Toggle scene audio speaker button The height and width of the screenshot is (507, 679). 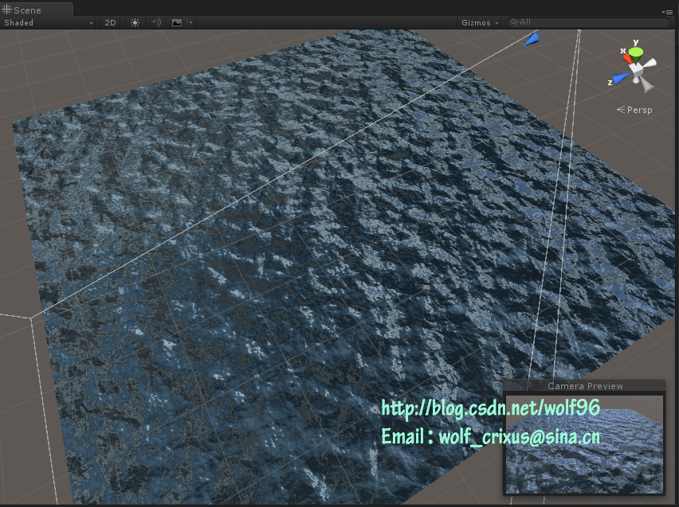(155, 23)
